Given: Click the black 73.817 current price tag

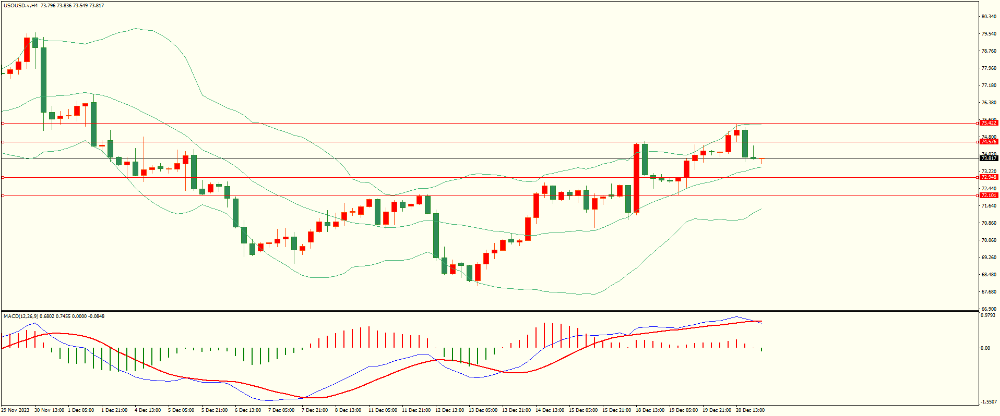Looking at the screenshot, I should coord(989,158).
